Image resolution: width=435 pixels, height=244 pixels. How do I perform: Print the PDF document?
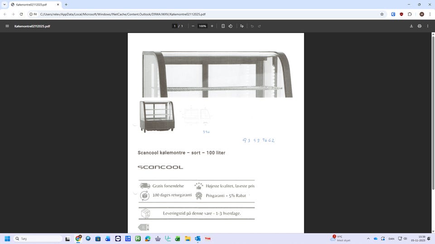coord(420,26)
